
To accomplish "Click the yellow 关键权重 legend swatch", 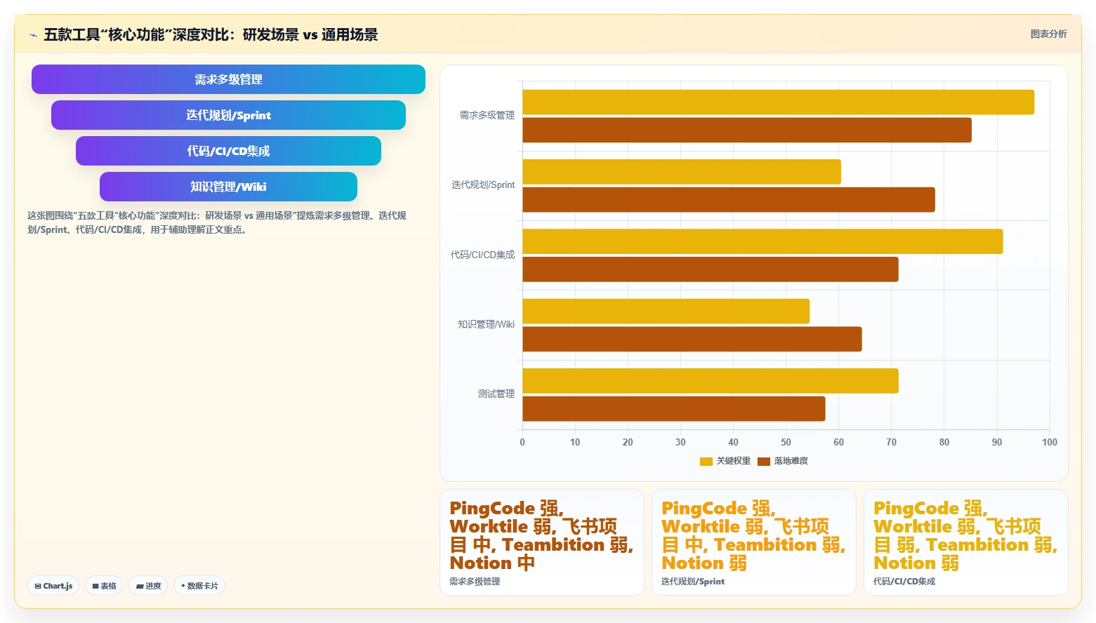I will click(706, 462).
